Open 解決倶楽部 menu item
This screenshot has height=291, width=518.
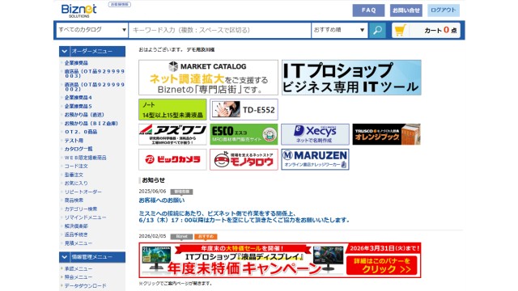point(76,226)
